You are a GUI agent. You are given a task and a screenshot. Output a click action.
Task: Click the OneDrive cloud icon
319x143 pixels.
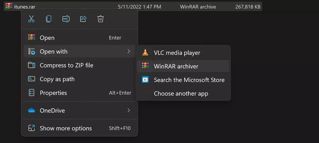(31, 111)
